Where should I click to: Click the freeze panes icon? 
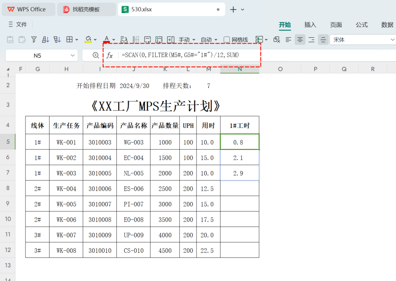259,40
